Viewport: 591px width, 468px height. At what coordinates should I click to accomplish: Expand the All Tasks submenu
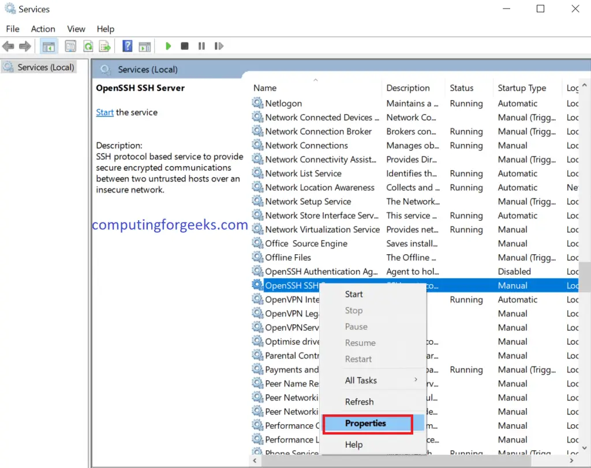point(361,380)
